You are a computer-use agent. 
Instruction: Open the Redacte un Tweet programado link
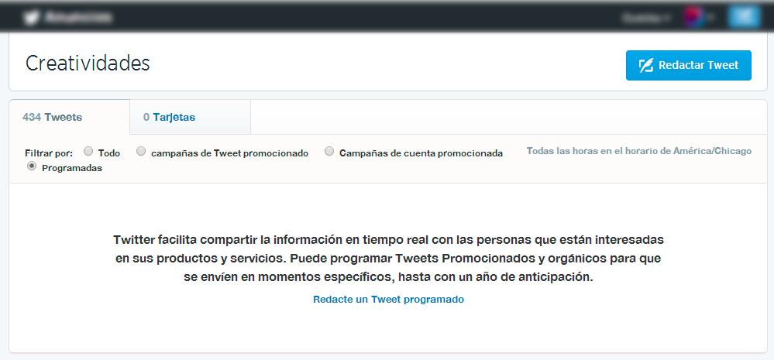coord(388,300)
